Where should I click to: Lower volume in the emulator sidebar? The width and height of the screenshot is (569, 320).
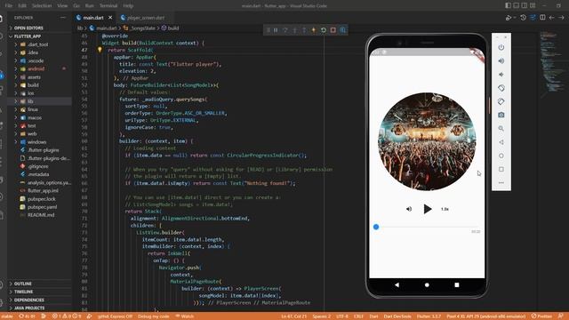[x=501, y=75]
